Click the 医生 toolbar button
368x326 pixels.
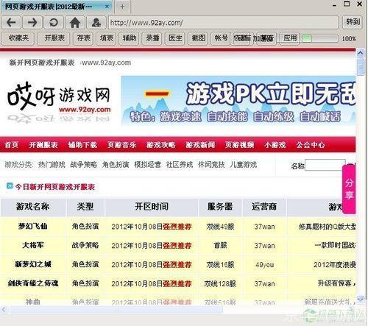click(x=175, y=38)
